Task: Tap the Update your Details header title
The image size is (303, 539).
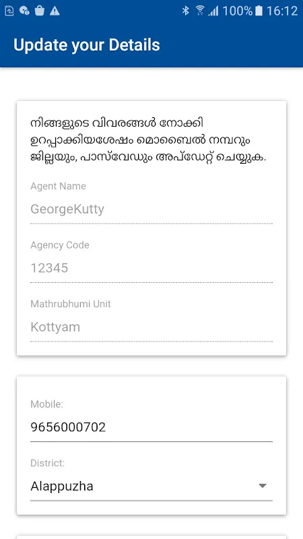Action: 87,45
